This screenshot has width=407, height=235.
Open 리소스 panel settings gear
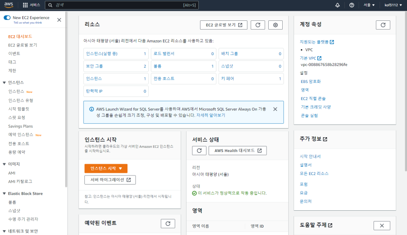tap(275, 25)
